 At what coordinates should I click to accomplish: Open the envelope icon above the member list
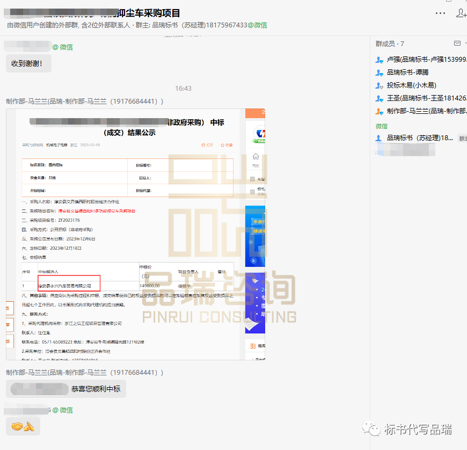(x=457, y=43)
